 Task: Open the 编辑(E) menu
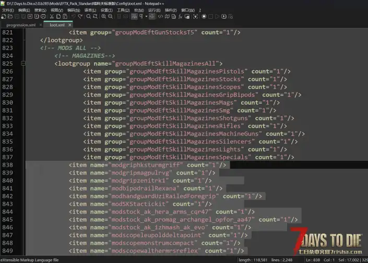click(23, 10)
